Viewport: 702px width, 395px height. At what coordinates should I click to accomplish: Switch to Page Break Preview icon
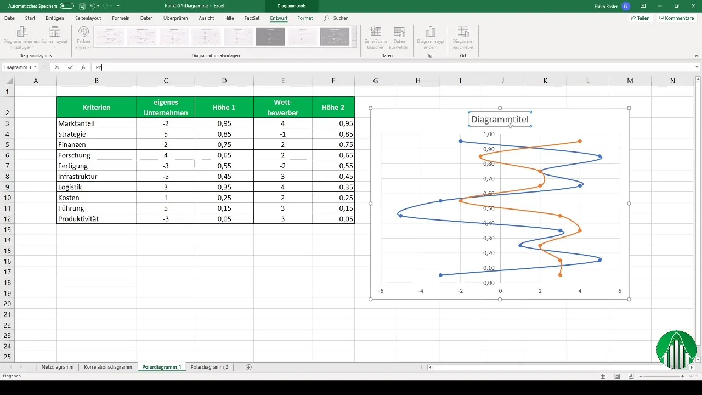(x=632, y=376)
